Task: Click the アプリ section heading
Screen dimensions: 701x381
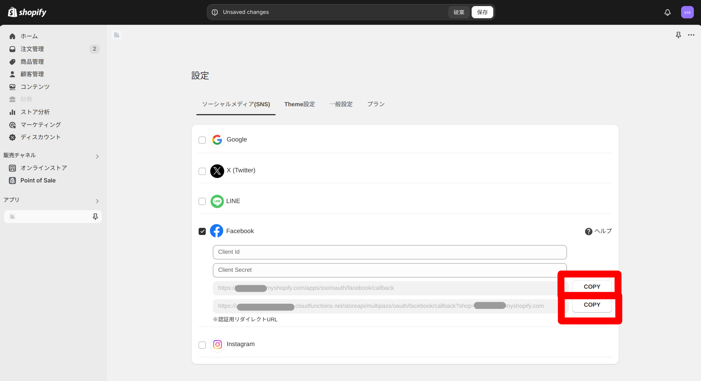Action: [11, 200]
